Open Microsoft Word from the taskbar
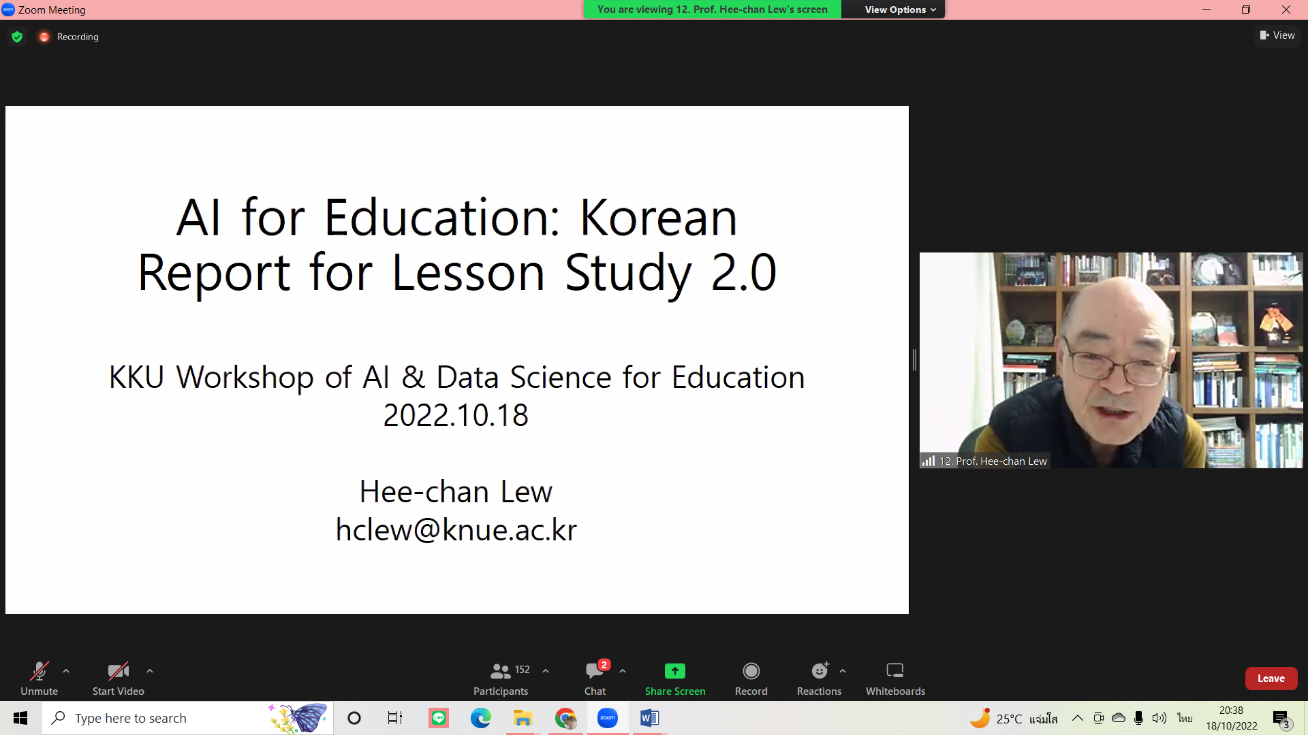The image size is (1308, 735). tap(649, 718)
